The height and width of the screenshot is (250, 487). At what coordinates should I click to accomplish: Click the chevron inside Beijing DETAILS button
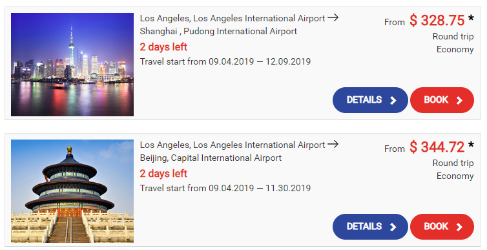coord(393,227)
